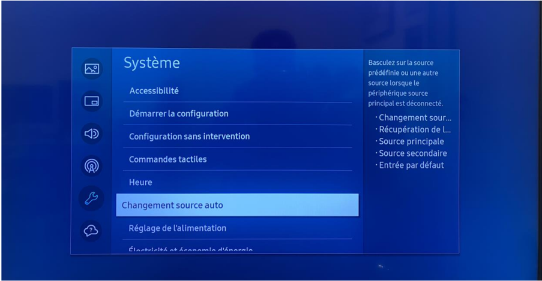
Task: Open Sound settings speaker icon
Action: click(92, 134)
